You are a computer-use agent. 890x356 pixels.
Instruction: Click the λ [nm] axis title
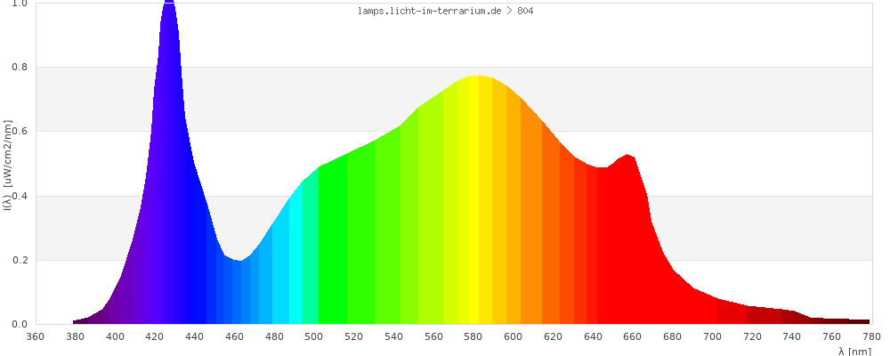854,351
